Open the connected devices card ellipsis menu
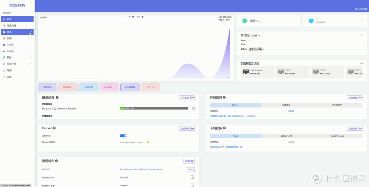Screen dimensions: 369x187 coord(361,18)
